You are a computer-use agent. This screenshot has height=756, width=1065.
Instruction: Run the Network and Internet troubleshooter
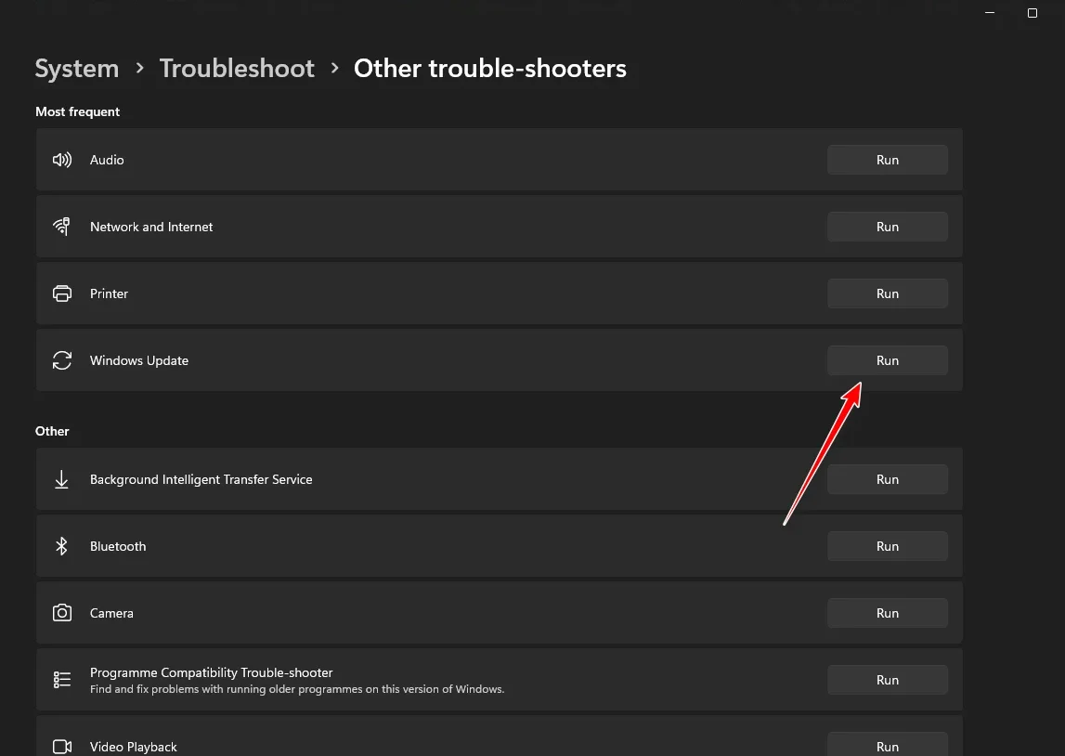click(x=887, y=227)
